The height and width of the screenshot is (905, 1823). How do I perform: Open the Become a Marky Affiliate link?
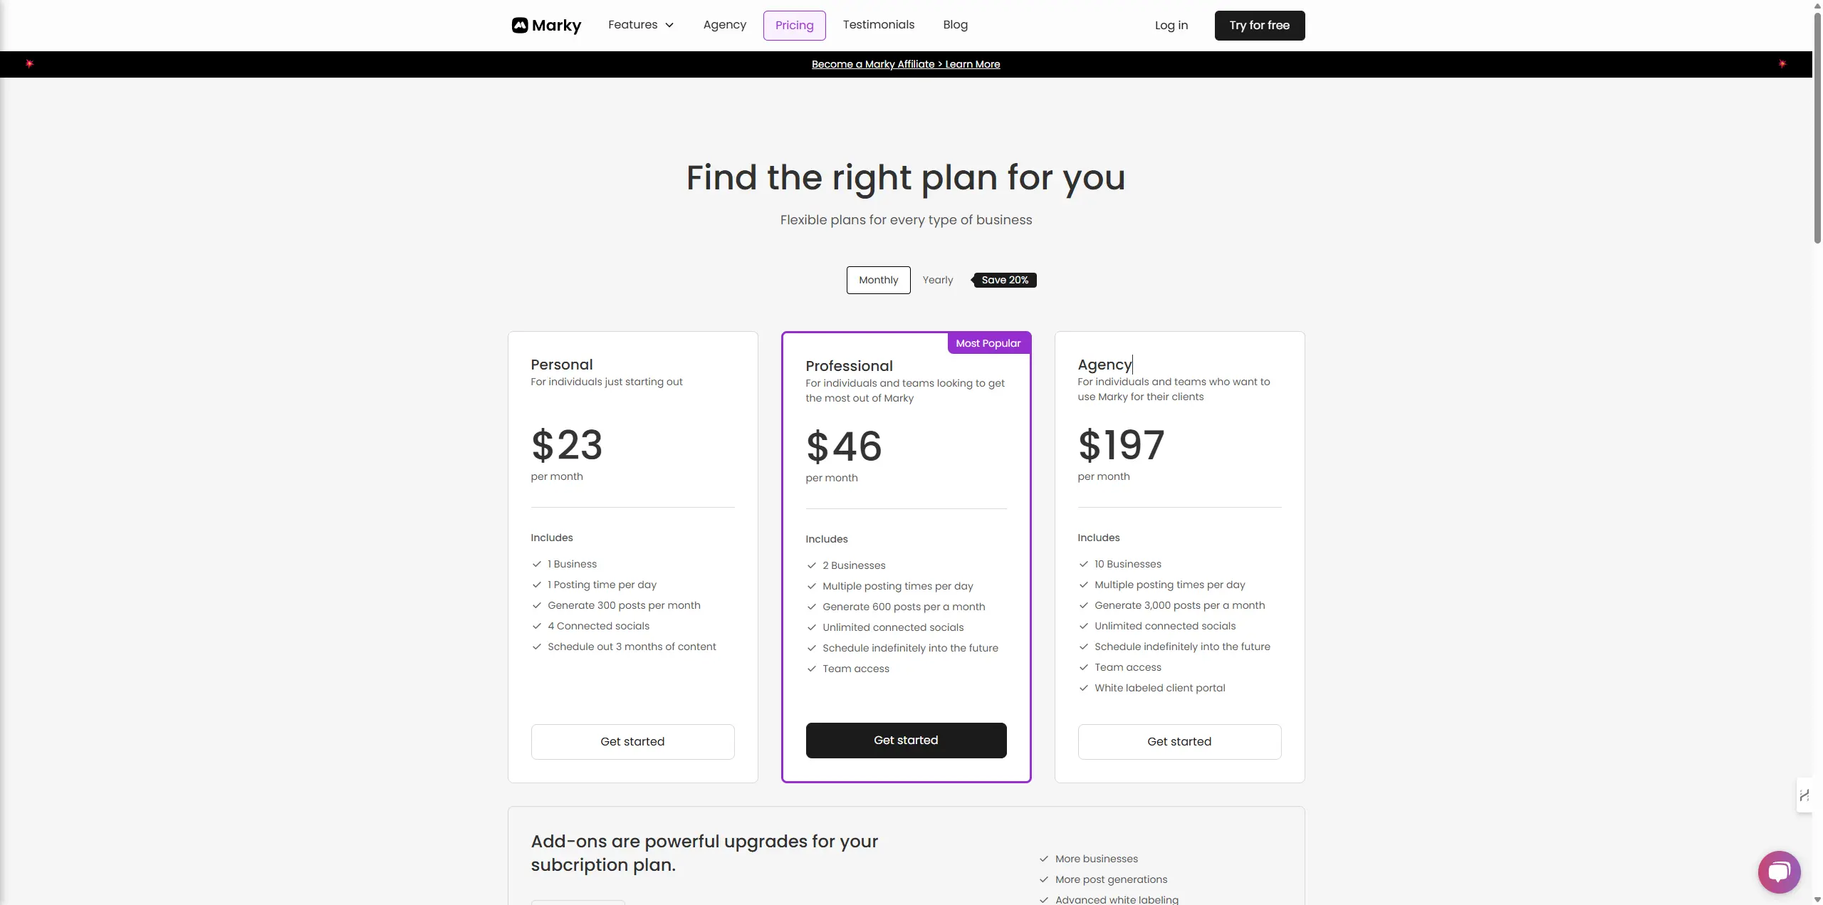coord(905,64)
